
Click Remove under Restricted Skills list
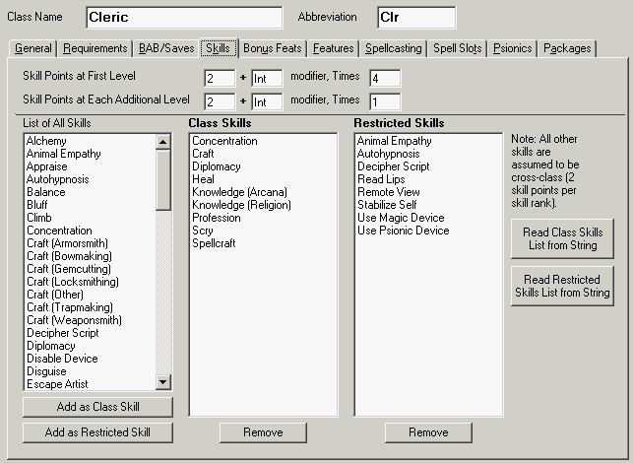[x=428, y=432]
